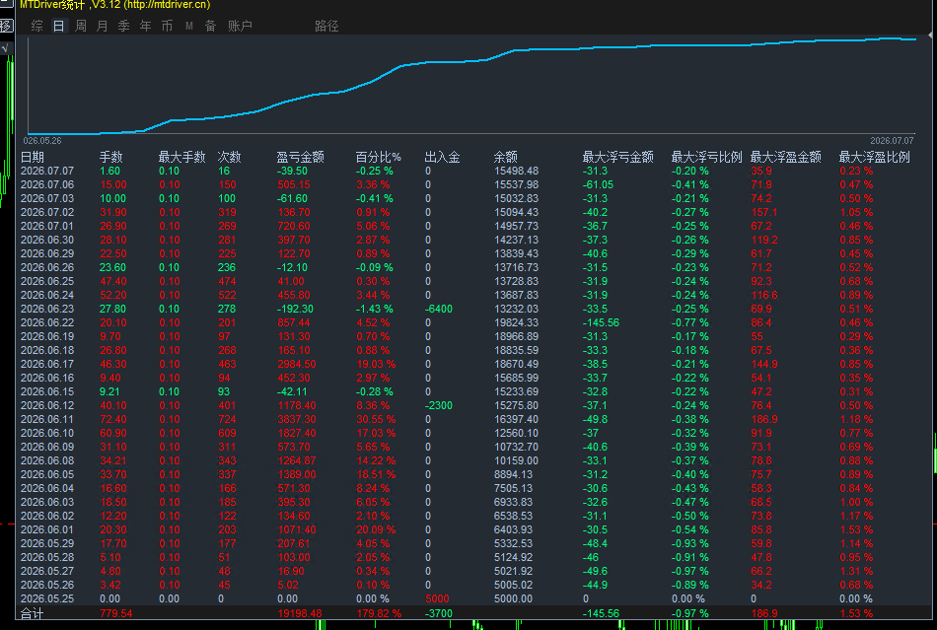The image size is (937, 630).
Task: Click the 179.82 % total percentage
Action: (379, 613)
